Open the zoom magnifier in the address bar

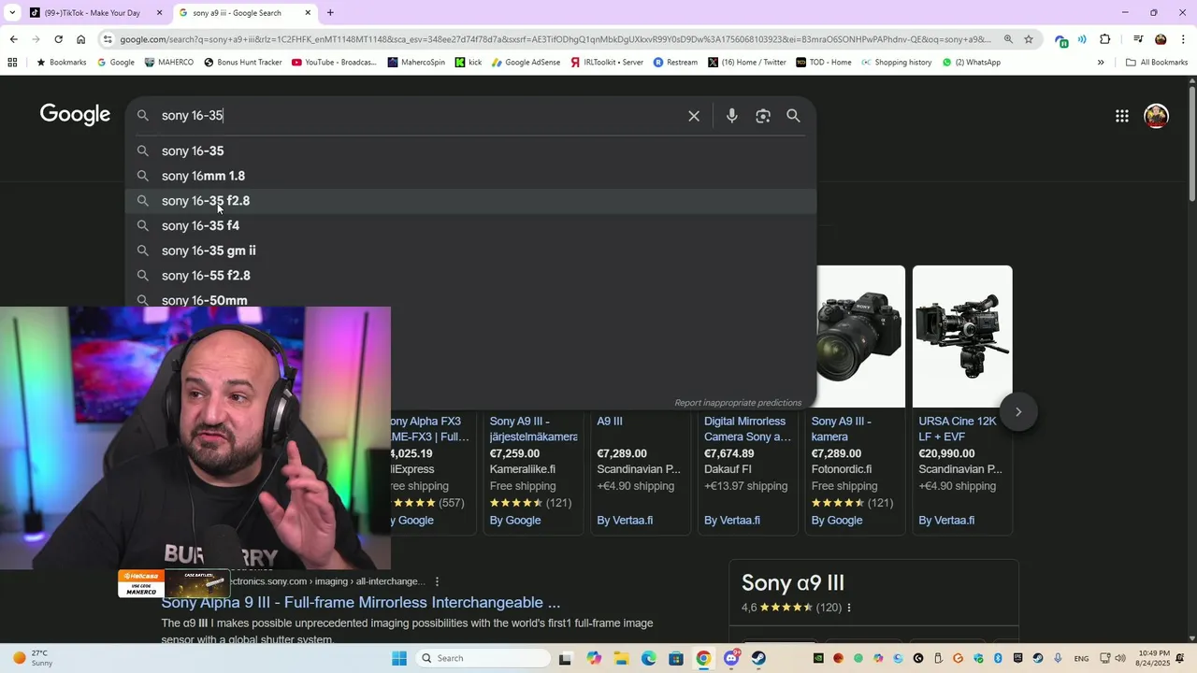1008,39
